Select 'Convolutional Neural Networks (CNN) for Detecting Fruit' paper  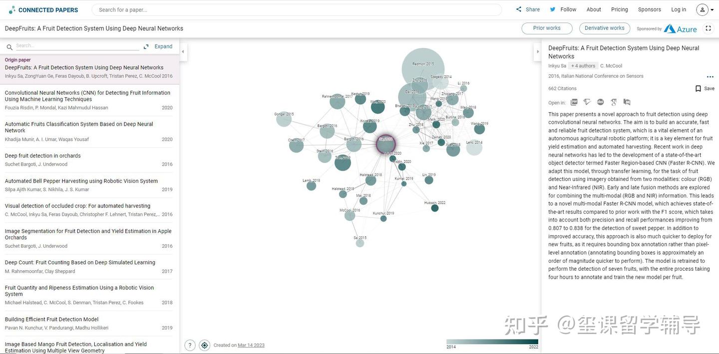point(89,100)
